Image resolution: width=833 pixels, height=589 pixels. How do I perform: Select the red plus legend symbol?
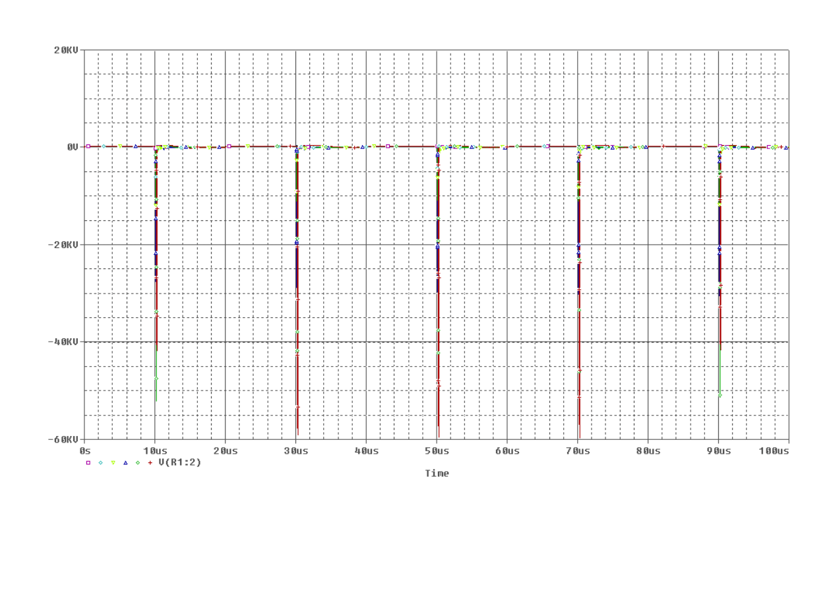pos(150,463)
